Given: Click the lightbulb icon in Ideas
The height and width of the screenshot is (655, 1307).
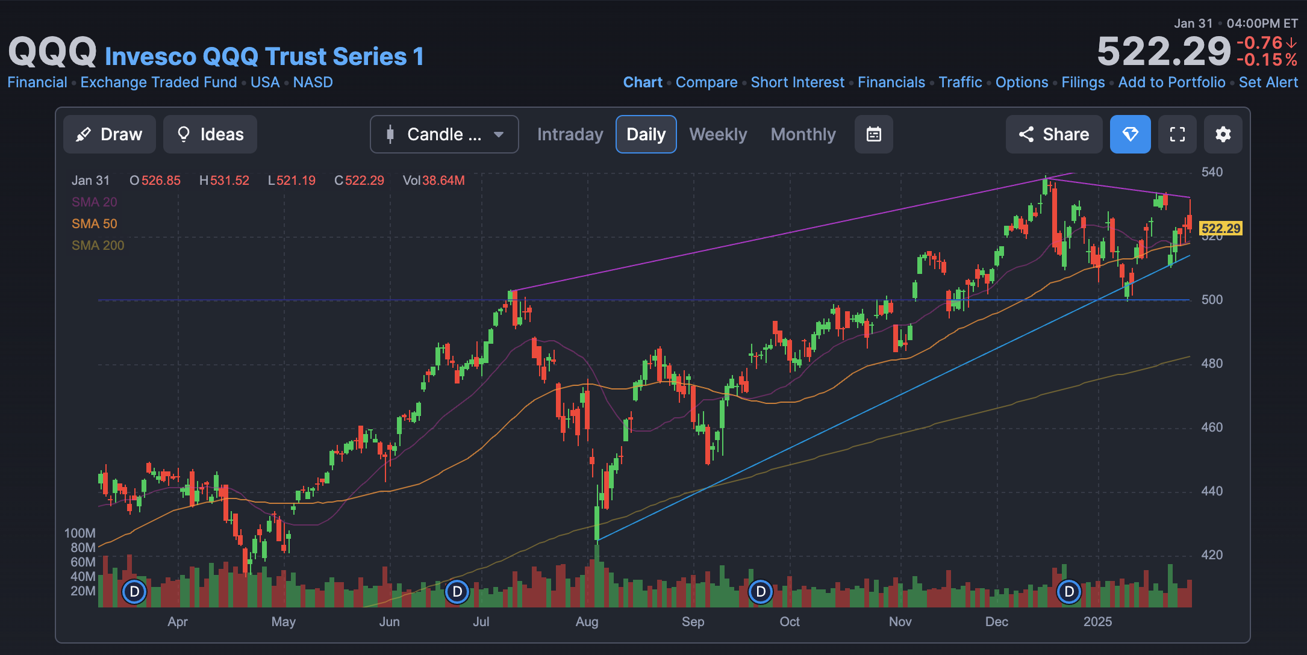Looking at the screenshot, I should pos(184,134).
